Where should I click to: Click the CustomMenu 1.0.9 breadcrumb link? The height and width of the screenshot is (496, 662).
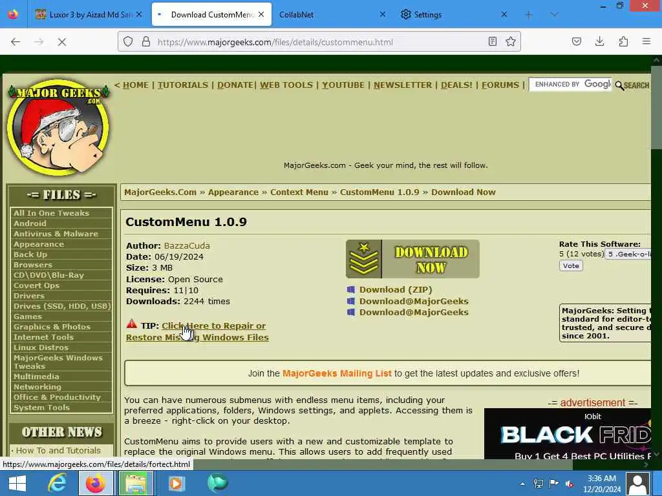(x=379, y=192)
